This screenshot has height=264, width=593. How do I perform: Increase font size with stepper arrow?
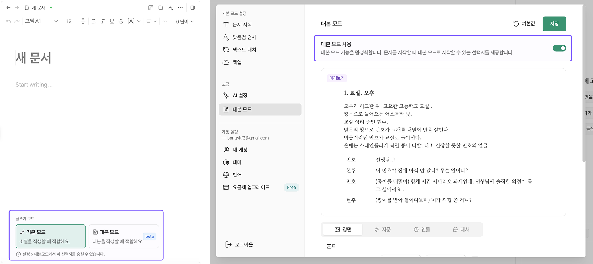point(83,19)
